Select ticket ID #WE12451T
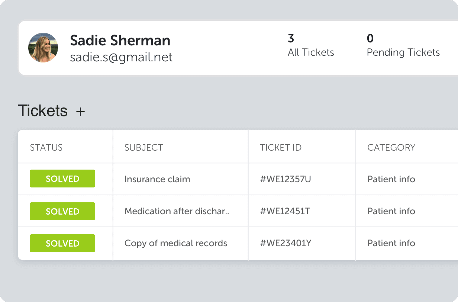This screenshot has width=458, height=302. 285,211
